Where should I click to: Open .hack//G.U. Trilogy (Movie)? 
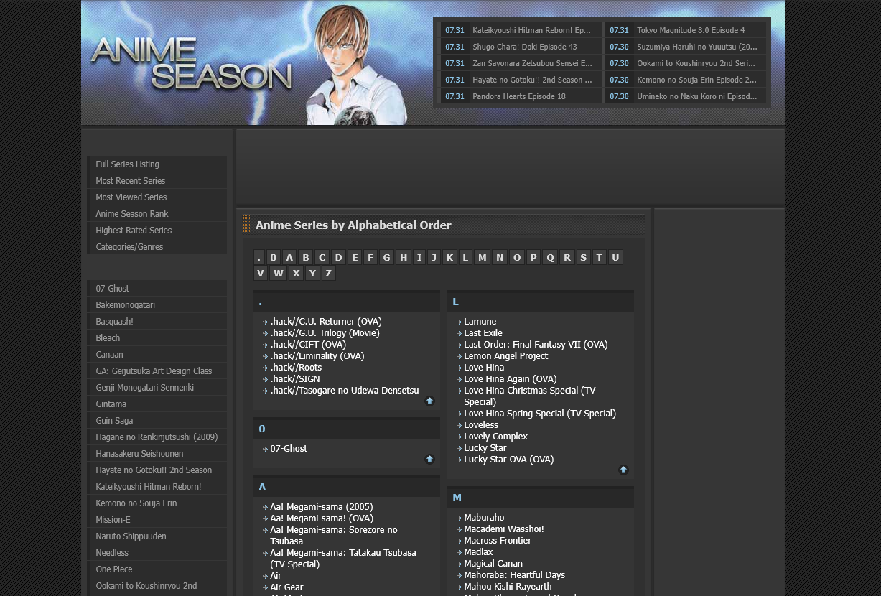(x=325, y=333)
